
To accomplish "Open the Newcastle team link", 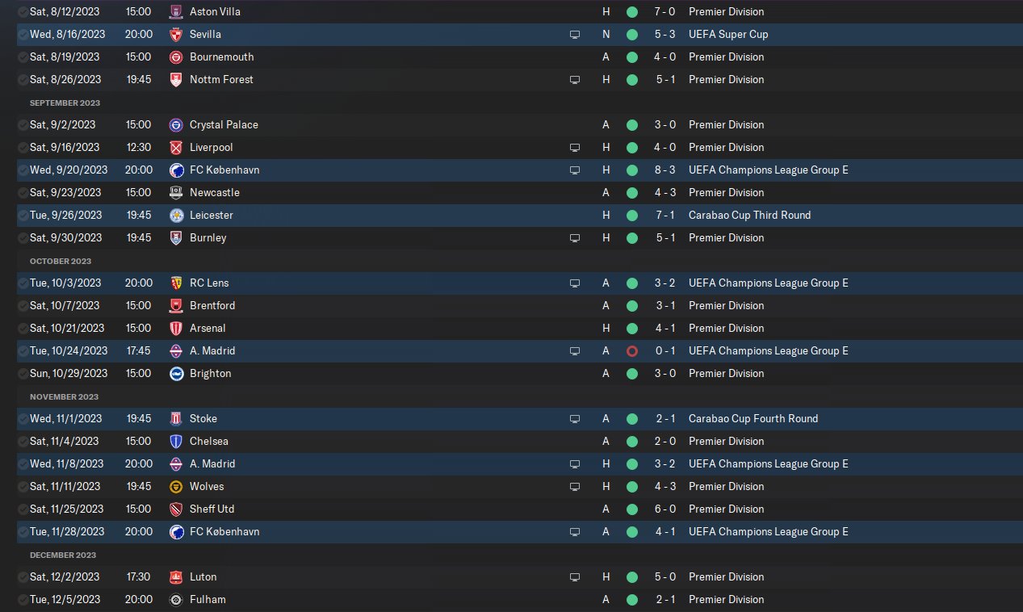I will [215, 193].
